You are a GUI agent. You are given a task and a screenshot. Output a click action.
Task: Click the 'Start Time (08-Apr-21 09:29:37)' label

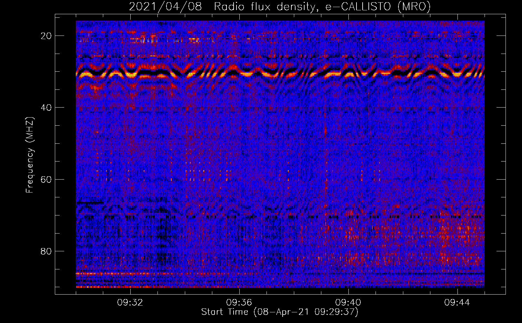coord(280,312)
